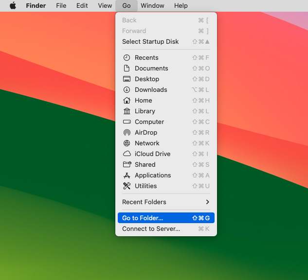Close the Go menu in menu bar
The image size is (308, 280).
point(127,5)
